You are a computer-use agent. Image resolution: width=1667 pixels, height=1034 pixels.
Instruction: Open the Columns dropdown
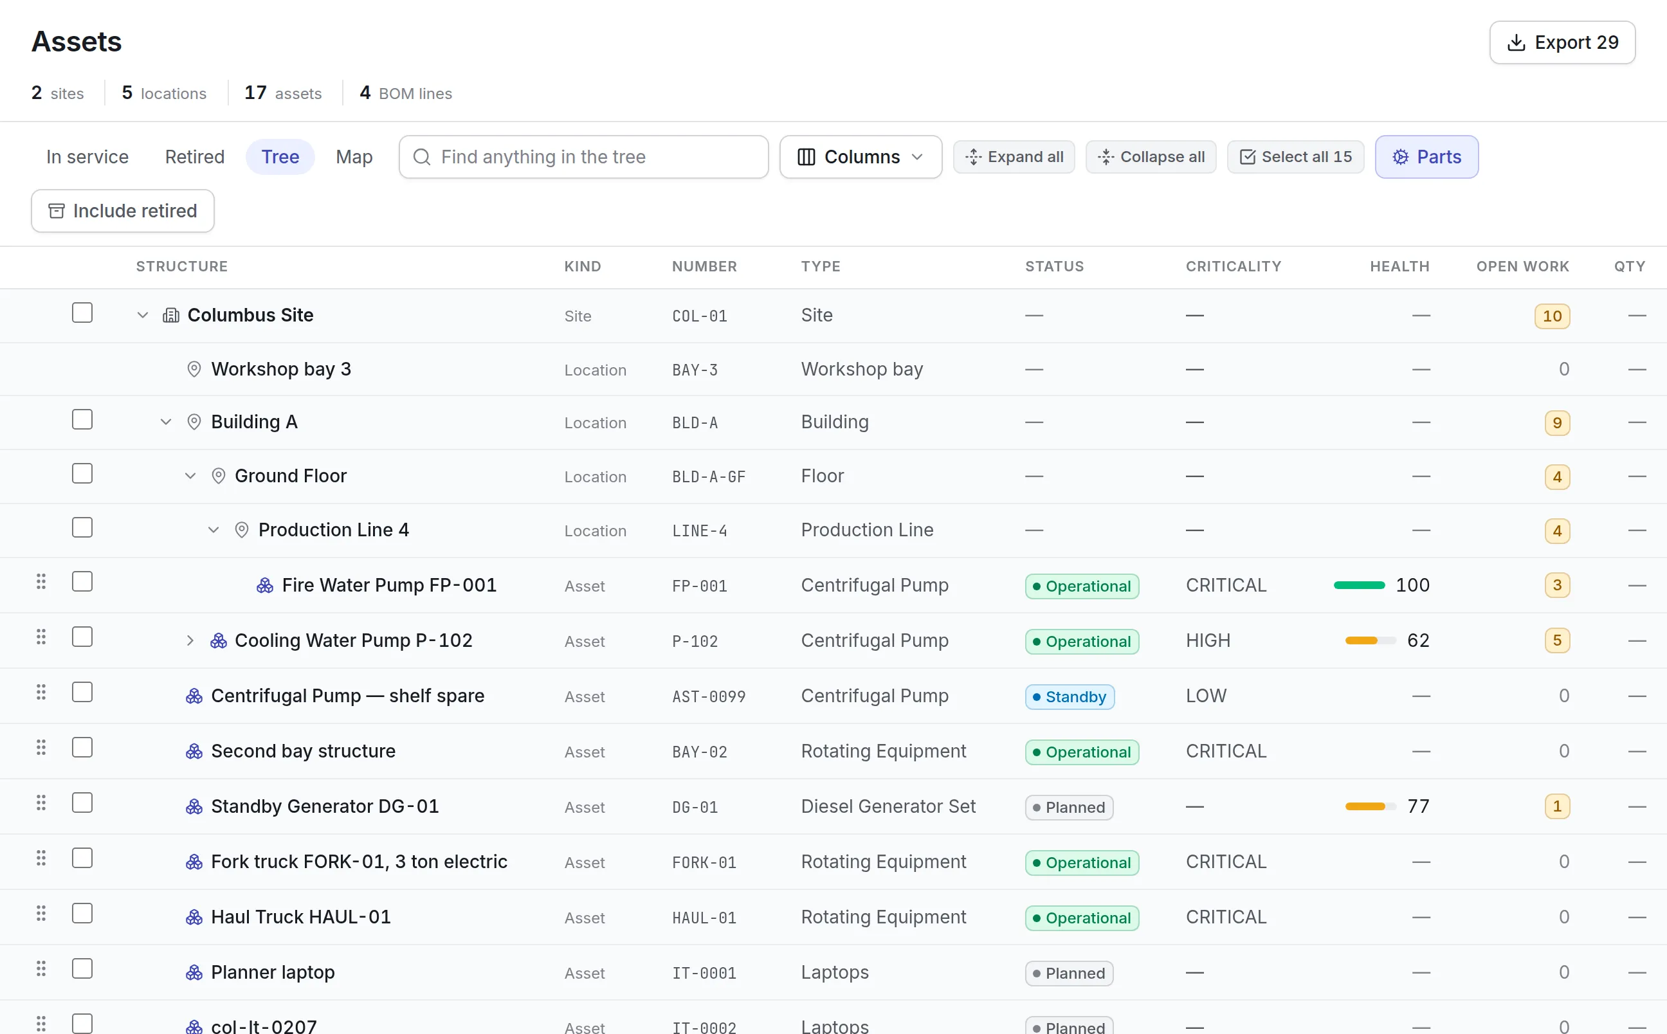pyautogui.click(x=861, y=158)
